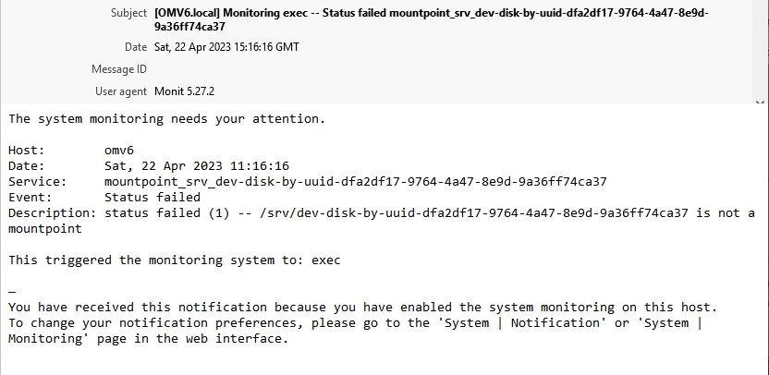Click the line 'This triggered the monitoring system to: exec'

click(174, 260)
